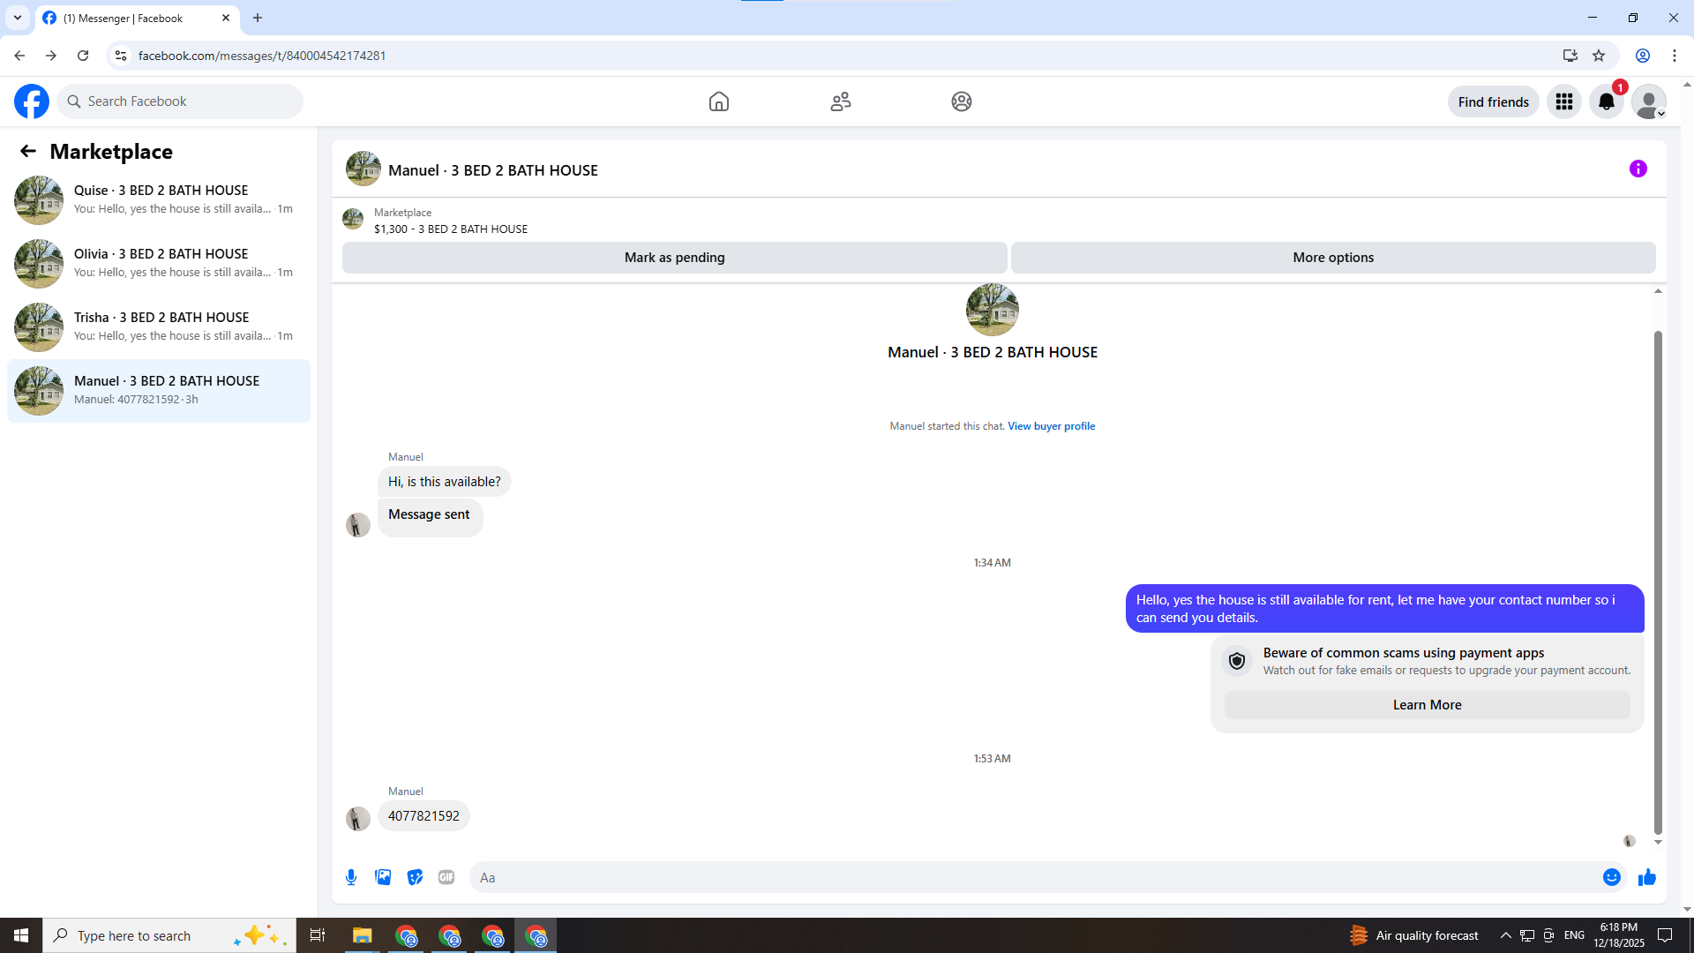The image size is (1694, 953).
Task: Click the Find friends button
Action: coord(1494,101)
